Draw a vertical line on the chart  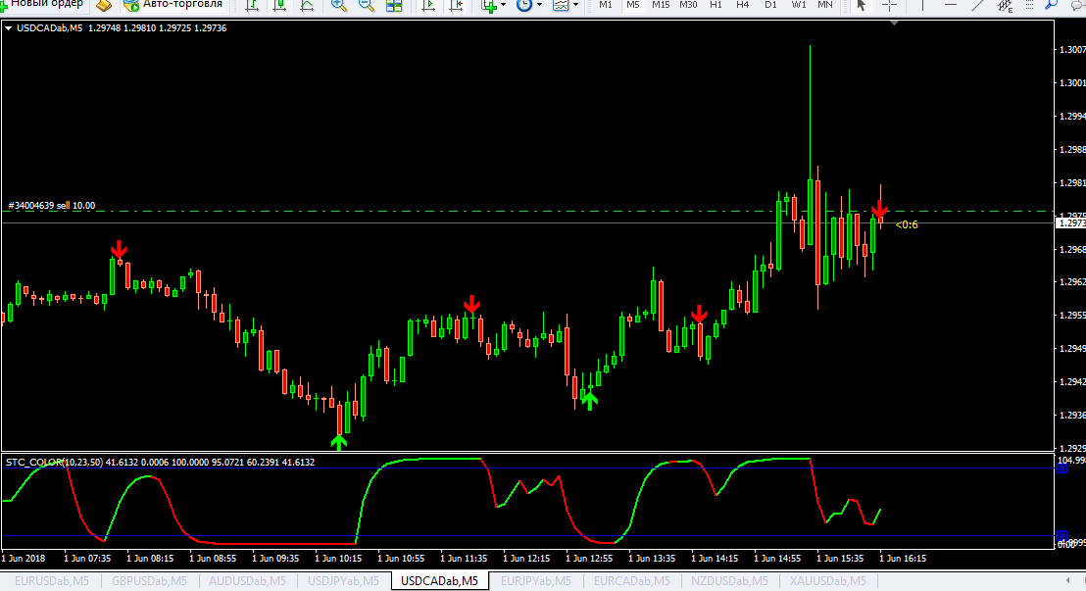tap(922, 6)
